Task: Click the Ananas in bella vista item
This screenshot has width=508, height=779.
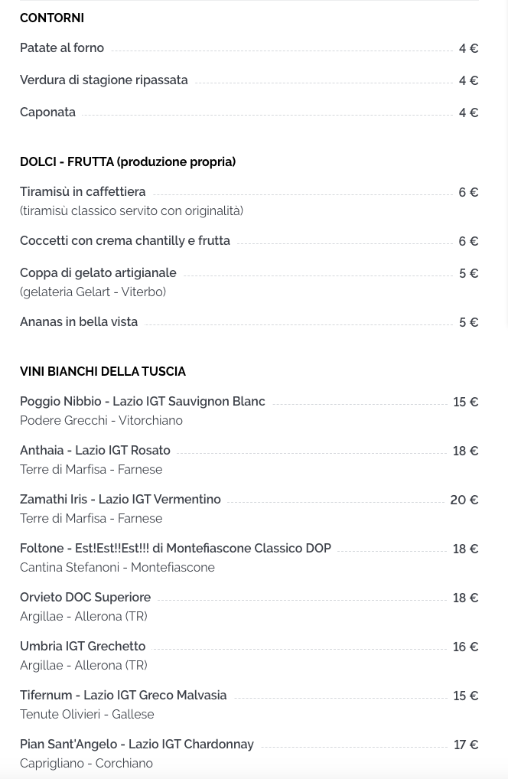Action: (79, 322)
